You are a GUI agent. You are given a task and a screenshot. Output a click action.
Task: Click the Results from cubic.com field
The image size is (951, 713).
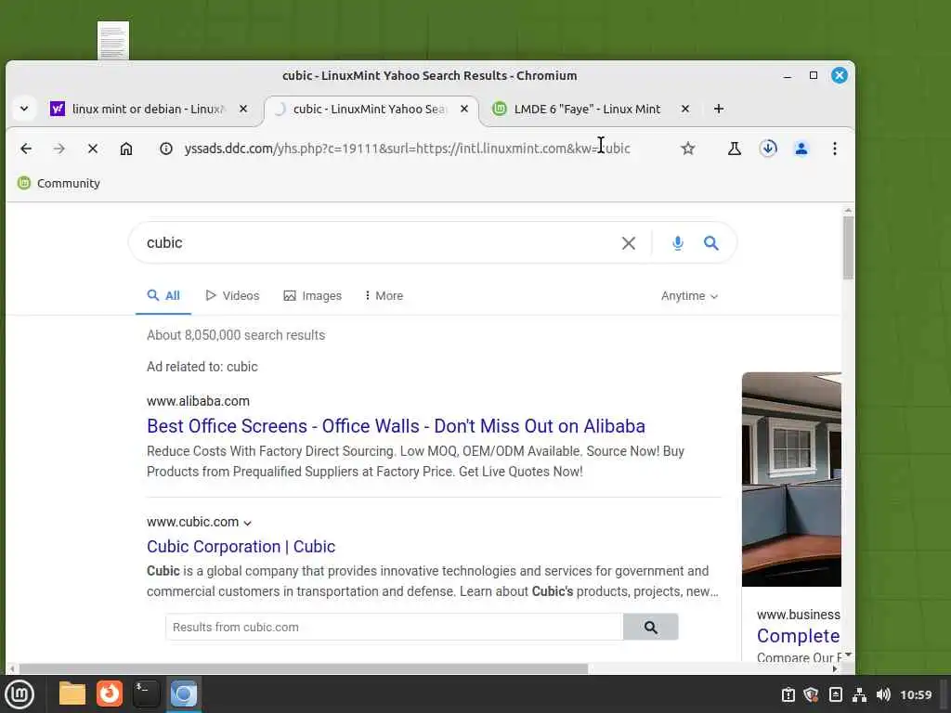coord(394,627)
